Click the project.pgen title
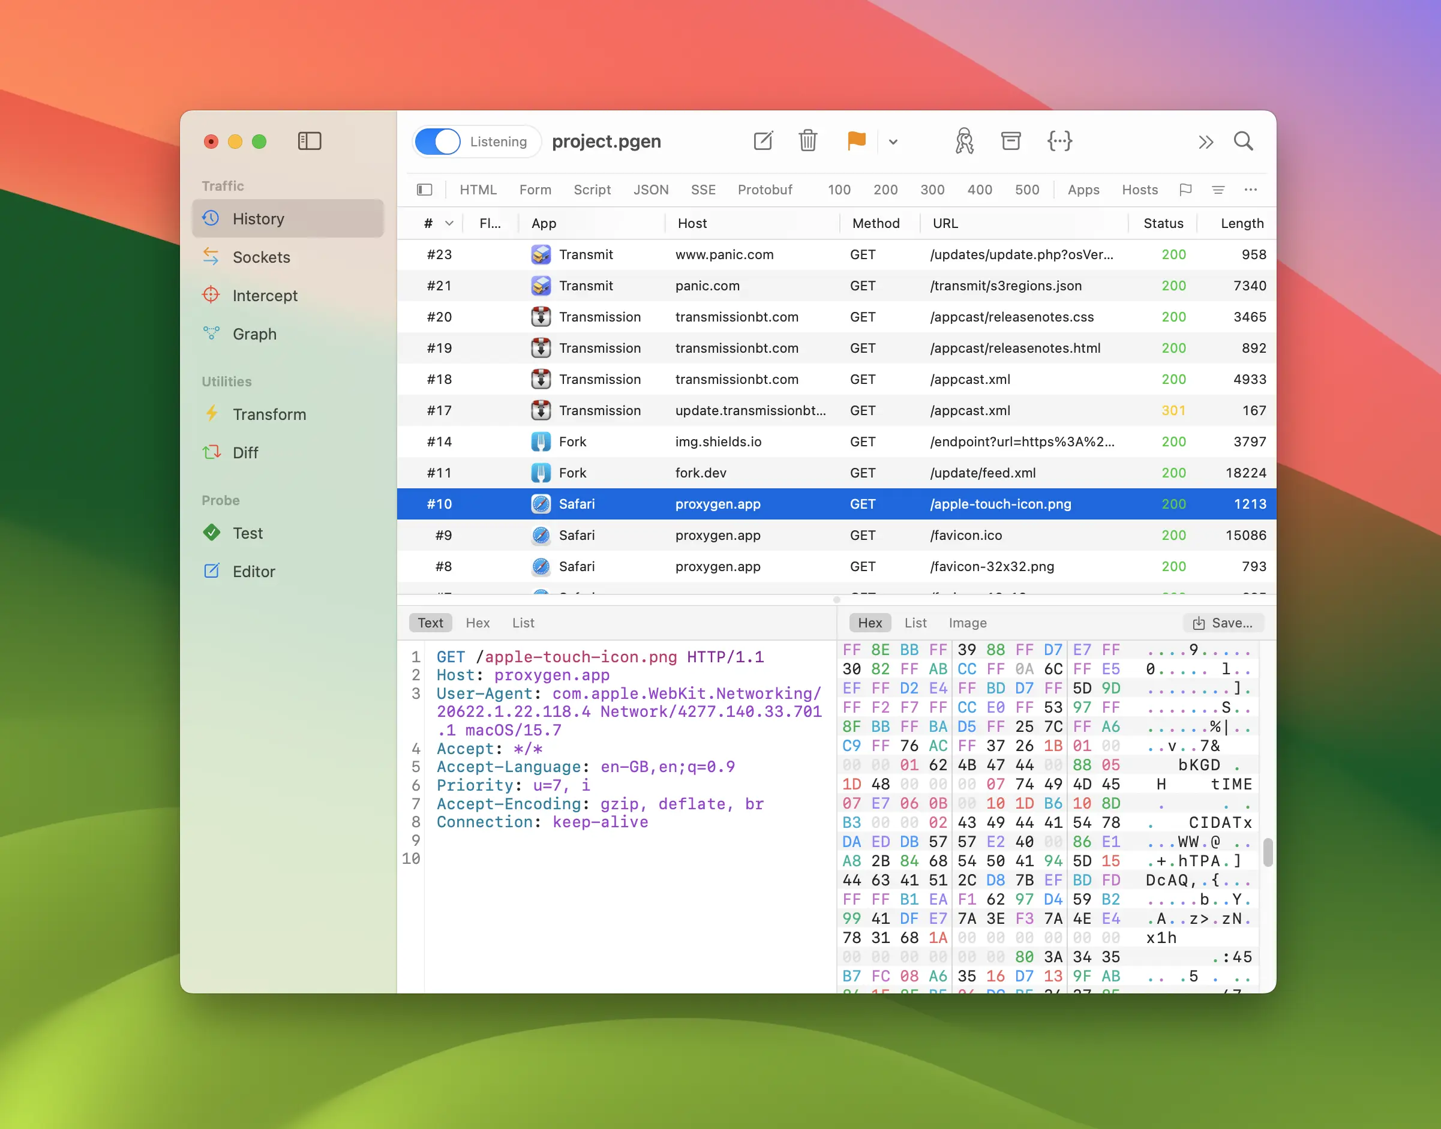 click(x=606, y=142)
